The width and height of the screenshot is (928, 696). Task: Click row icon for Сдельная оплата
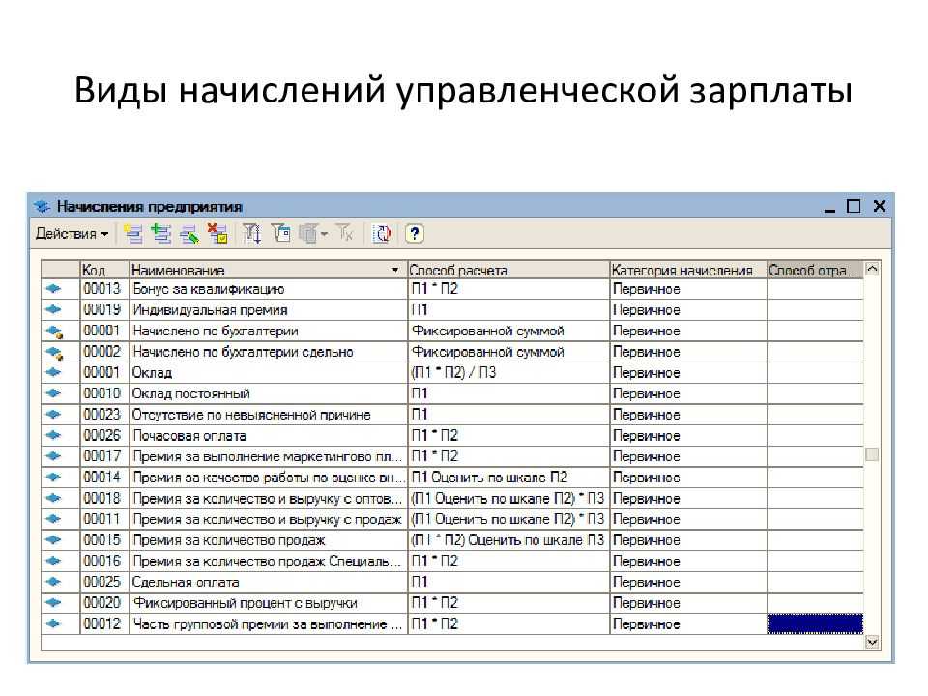click(54, 582)
